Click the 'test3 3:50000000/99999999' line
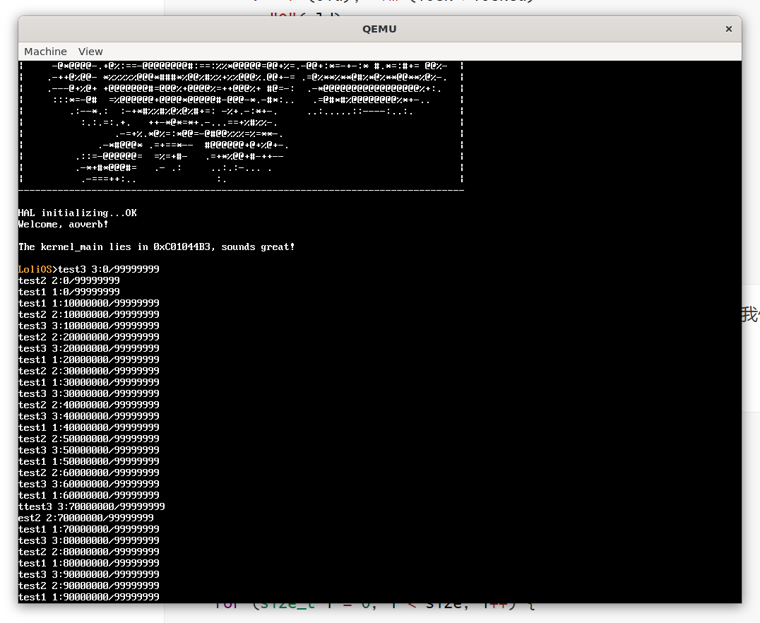 (x=88, y=450)
